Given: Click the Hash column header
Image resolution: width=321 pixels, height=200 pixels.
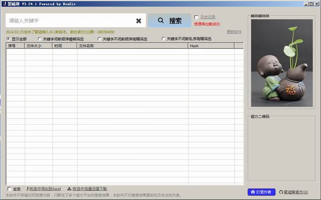Looking at the screenshot, I should (211, 46).
